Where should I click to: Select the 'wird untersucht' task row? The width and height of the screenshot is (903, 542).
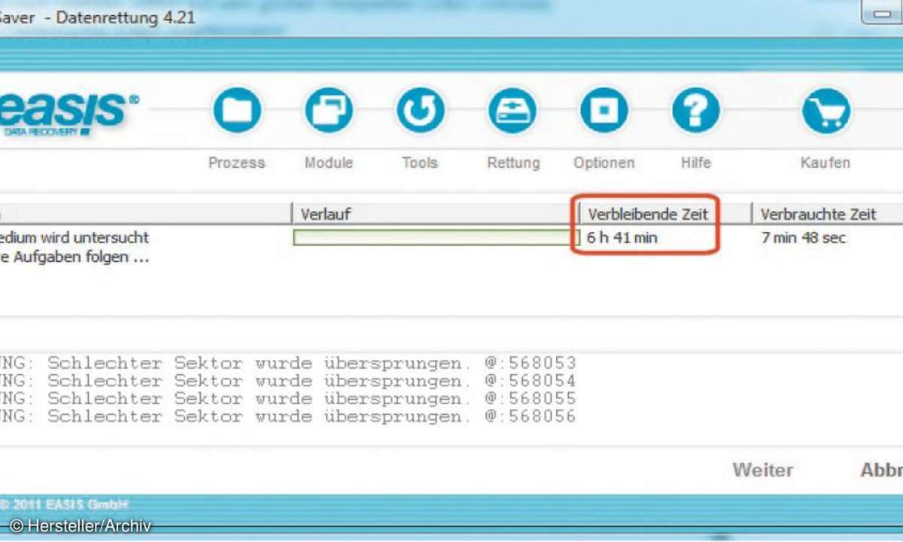pyautogui.click(x=74, y=238)
